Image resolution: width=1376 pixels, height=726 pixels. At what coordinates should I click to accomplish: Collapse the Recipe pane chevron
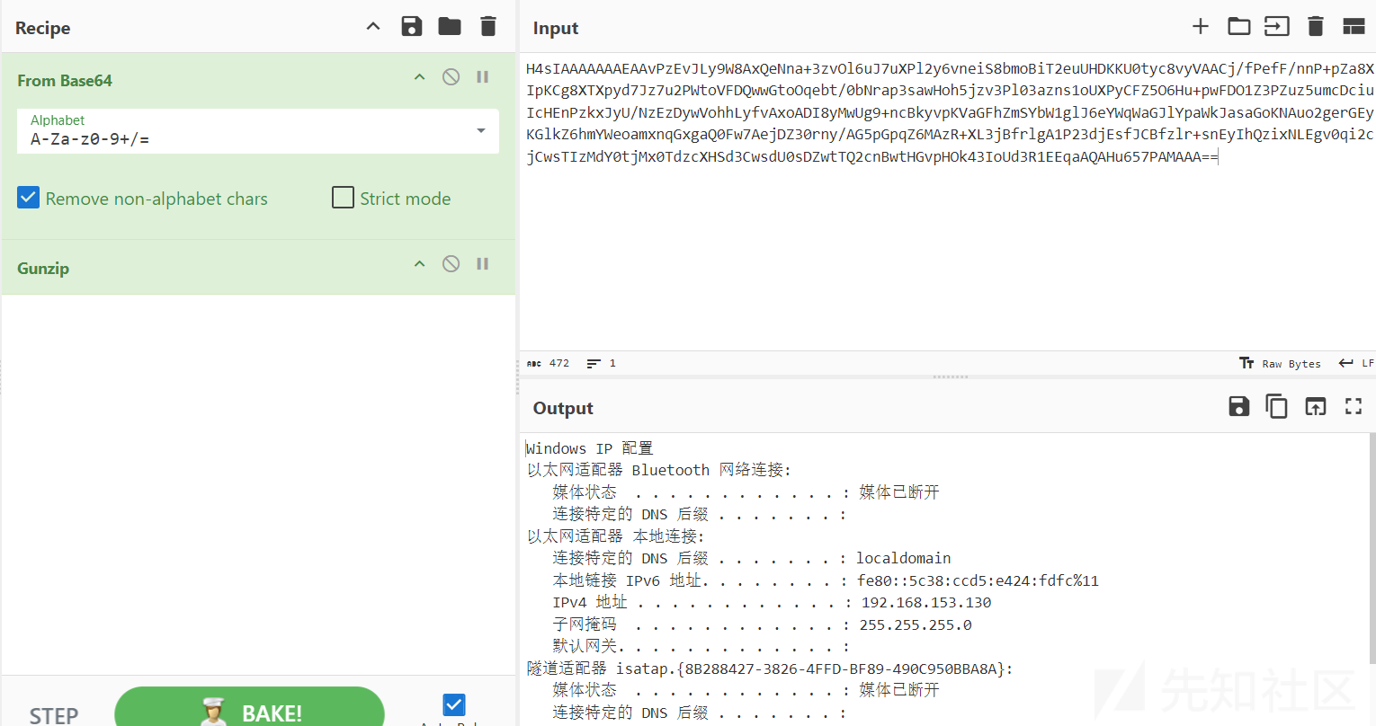tap(373, 27)
